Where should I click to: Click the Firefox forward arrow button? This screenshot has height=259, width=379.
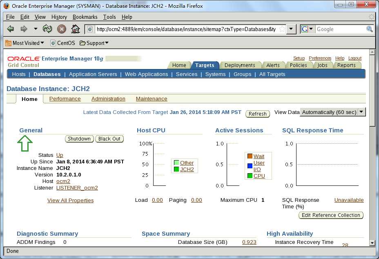tap(24, 29)
